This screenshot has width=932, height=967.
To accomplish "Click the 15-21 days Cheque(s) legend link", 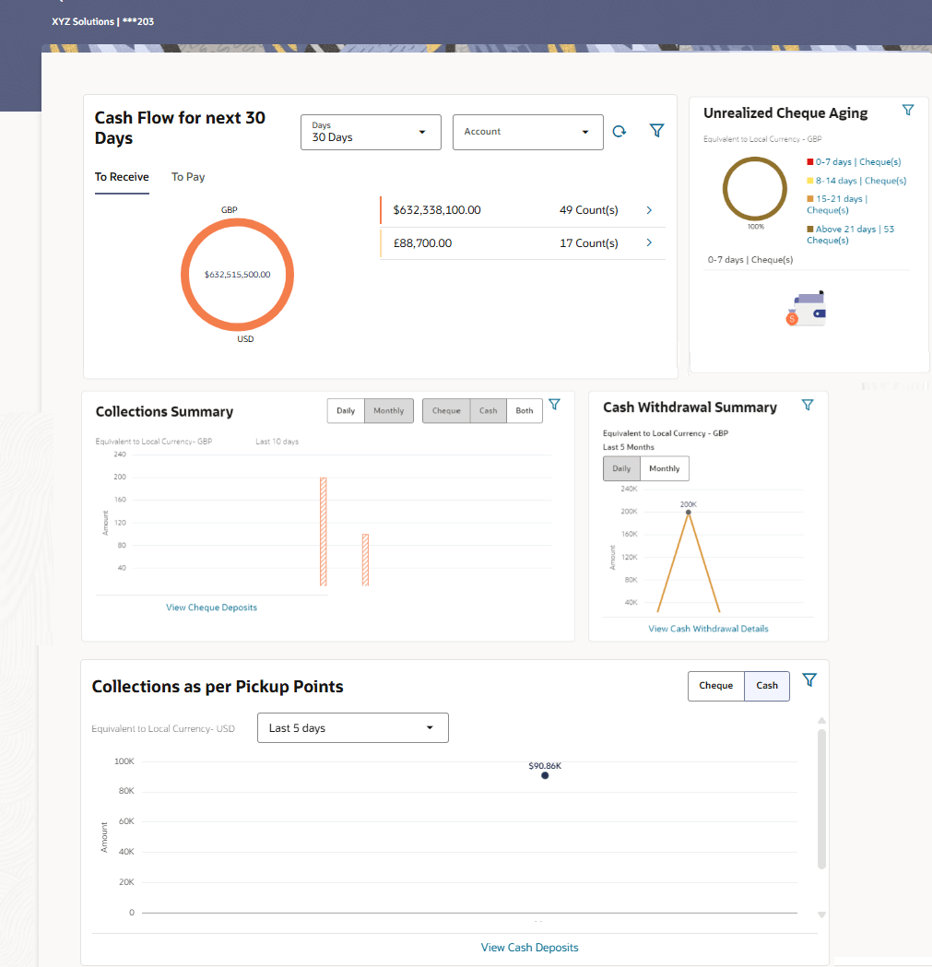I will pos(837,204).
